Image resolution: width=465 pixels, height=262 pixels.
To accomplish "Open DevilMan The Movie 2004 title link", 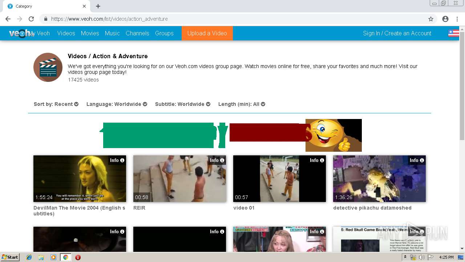I will pyautogui.click(x=79, y=211).
